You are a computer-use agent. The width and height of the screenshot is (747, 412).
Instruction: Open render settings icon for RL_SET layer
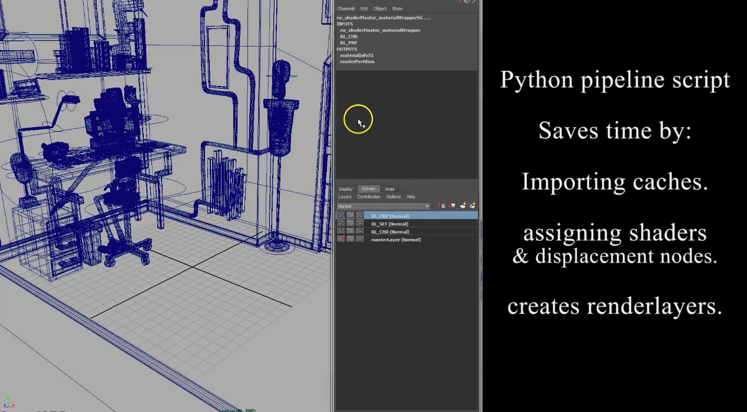359,224
